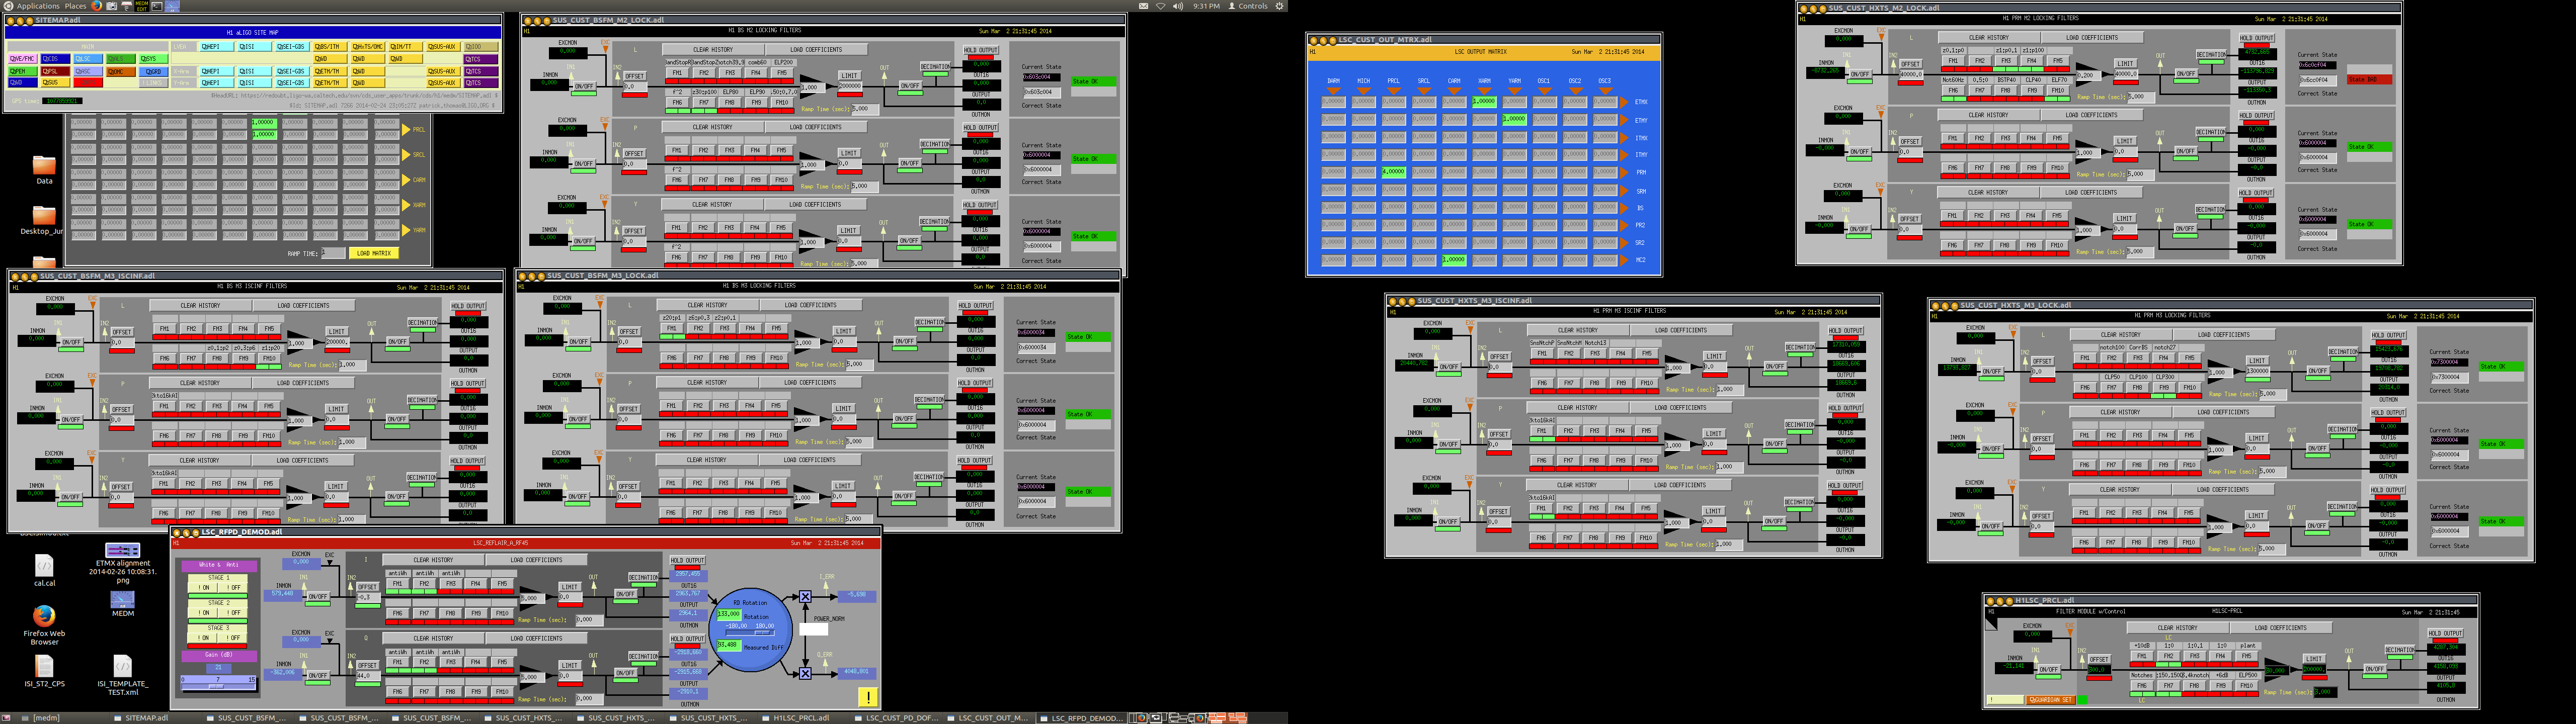Viewport: 2576px width, 724px height.
Task: Click yellow CARM arrow in input matrix
Action: pos(406,180)
